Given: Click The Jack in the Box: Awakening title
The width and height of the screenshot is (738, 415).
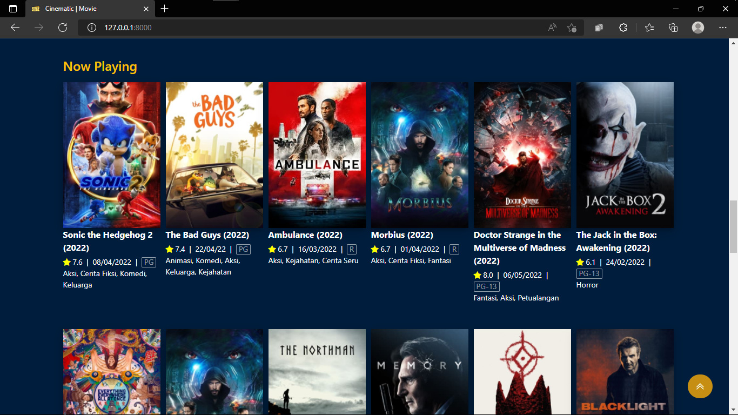Looking at the screenshot, I should [616, 242].
